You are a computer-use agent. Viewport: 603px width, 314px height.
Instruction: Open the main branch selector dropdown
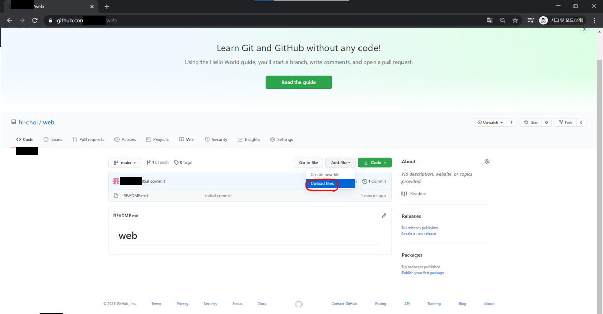[x=125, y=162]
